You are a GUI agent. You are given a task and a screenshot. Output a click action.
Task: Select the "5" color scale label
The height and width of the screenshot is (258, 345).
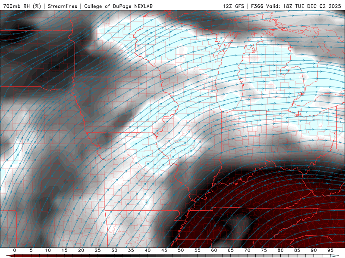pos(31,250)
